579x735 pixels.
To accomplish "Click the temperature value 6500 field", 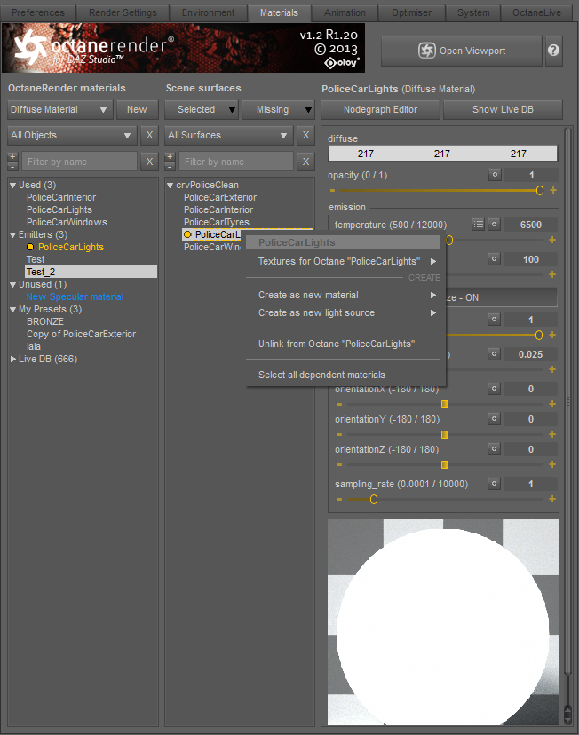I will (531, 225).
